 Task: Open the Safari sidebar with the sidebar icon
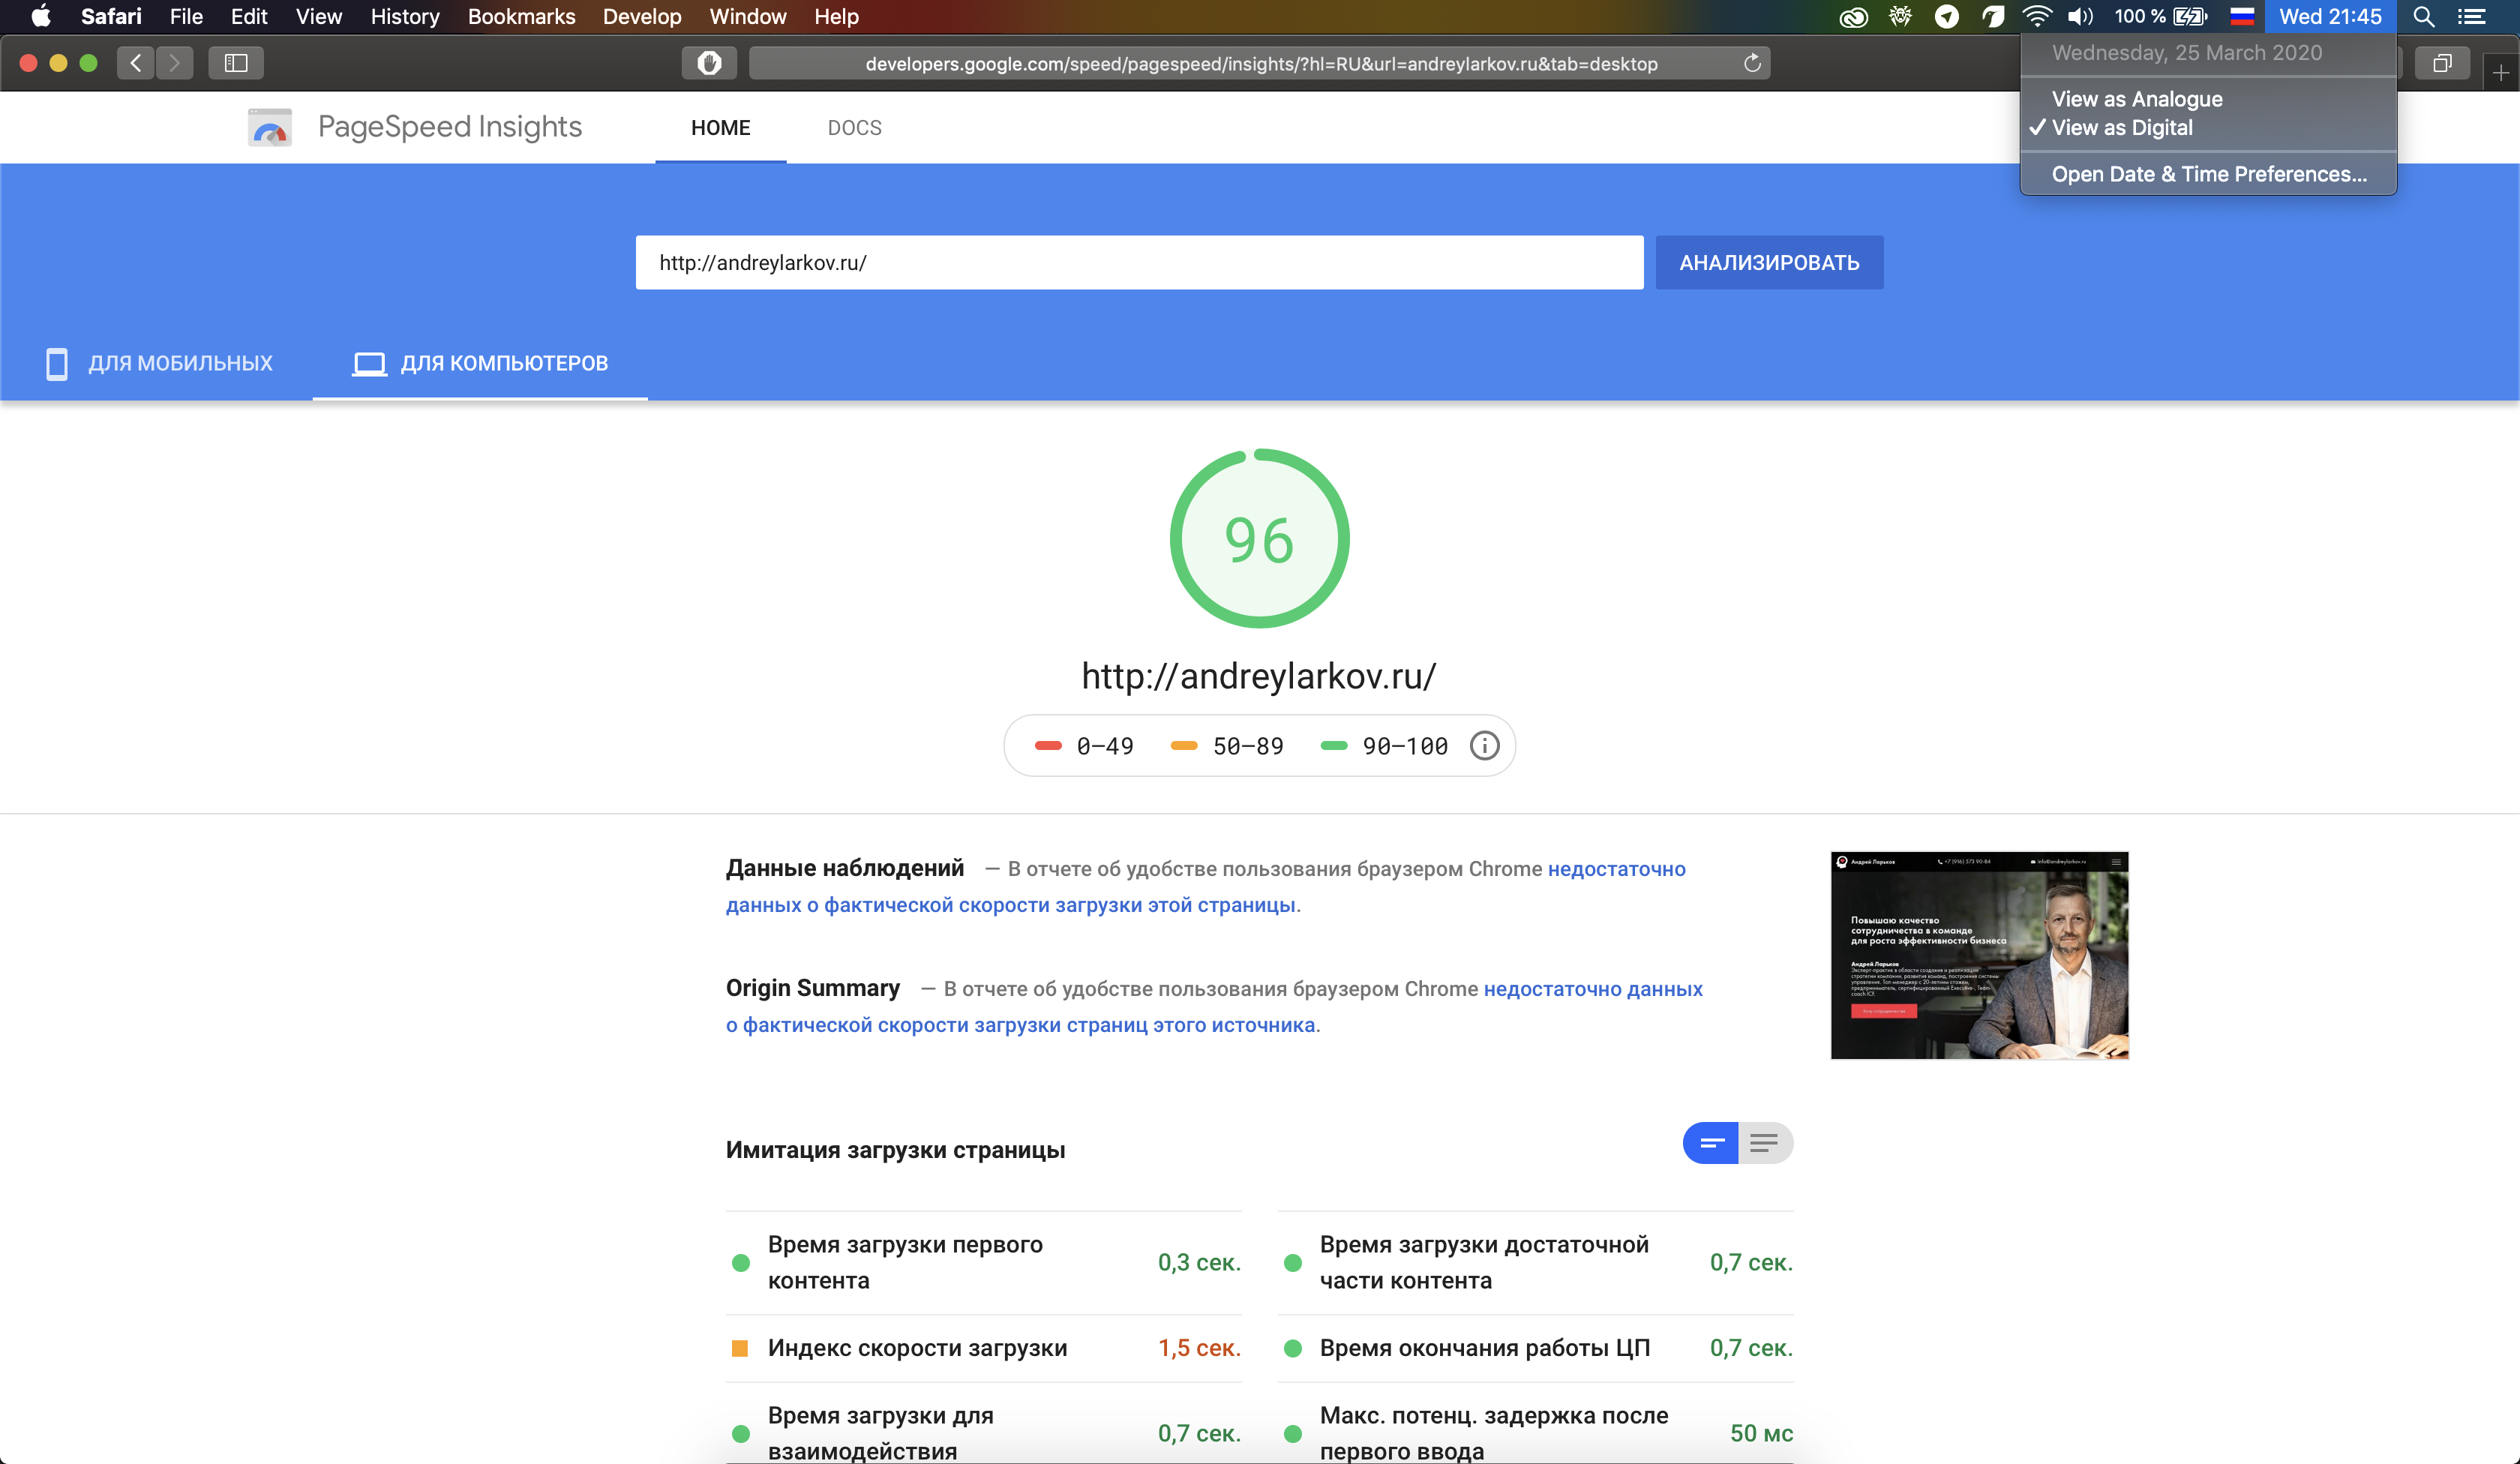coord(236,62)
